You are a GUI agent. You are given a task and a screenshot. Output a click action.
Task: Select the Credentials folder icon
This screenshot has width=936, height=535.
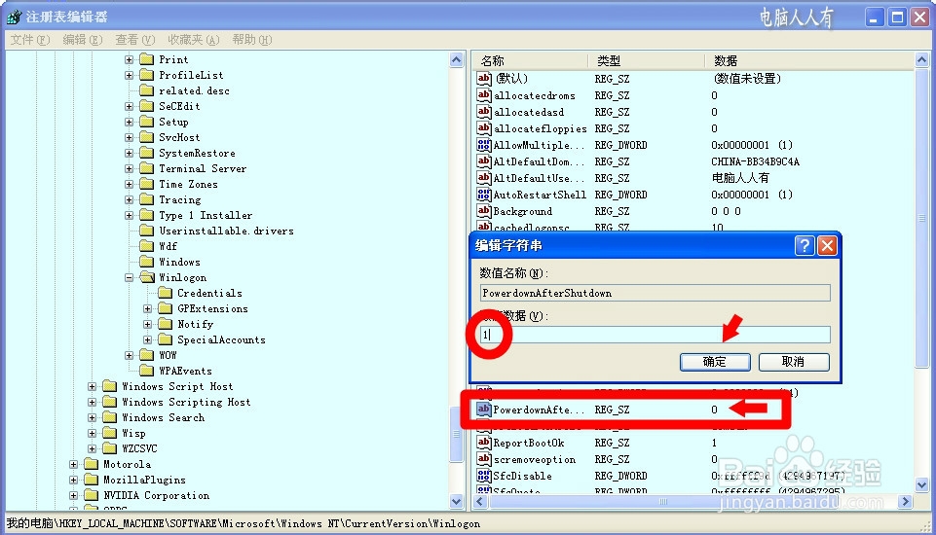[165, 292]
